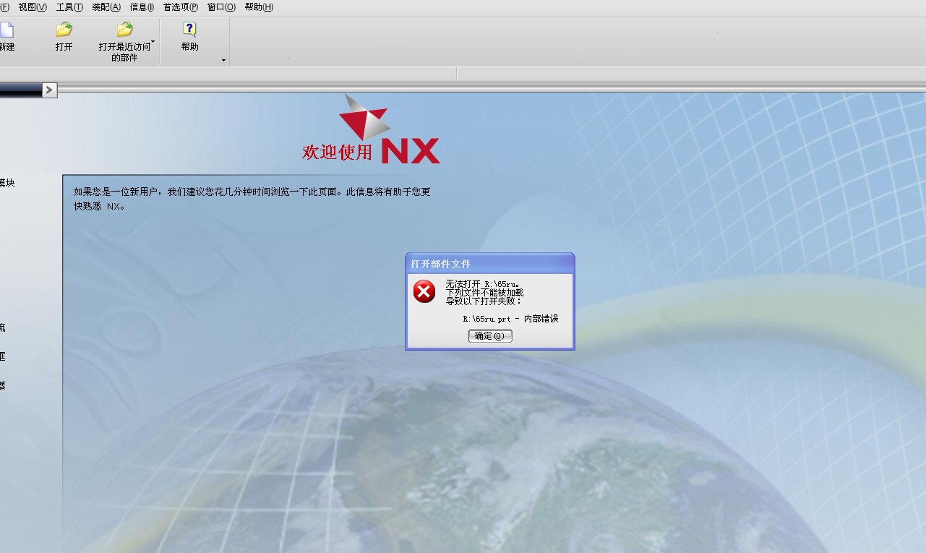Open the 窗口(O) menu
The height and width of the screenshot is (553, 926).
tap(221, 7)
